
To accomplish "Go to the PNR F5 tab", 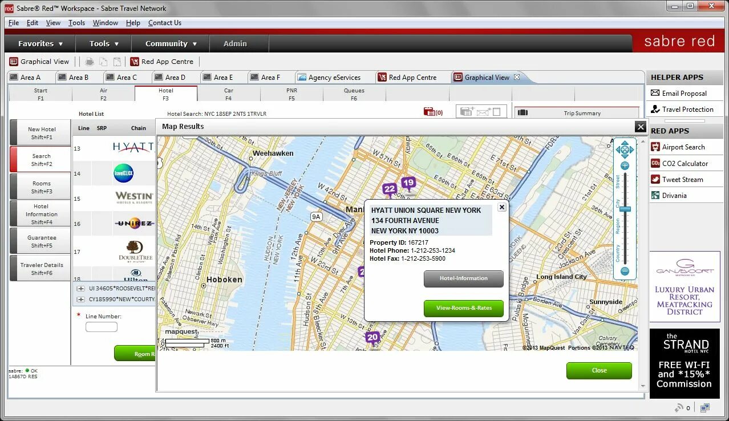I will [x=291, y=94].
